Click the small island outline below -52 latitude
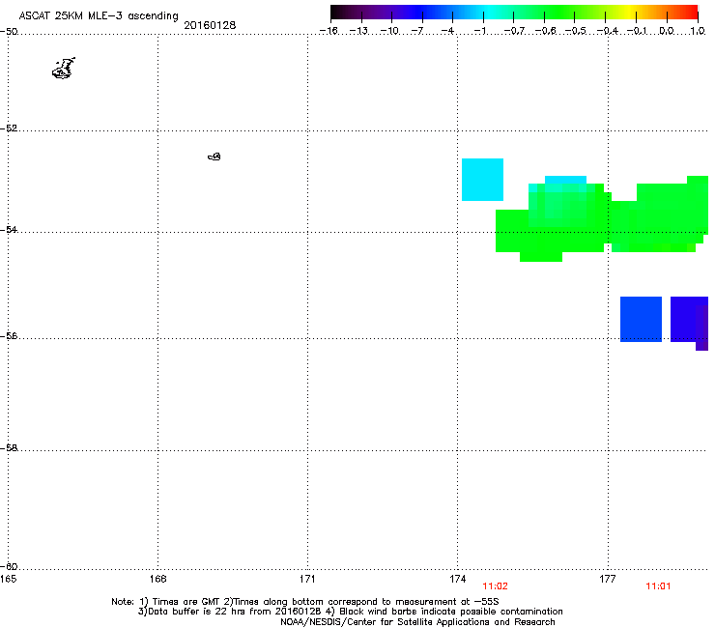This screenshot has height=628, width=715. (x=214, y=157)
